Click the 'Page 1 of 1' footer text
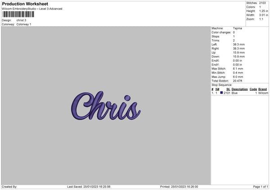Screen dimensions: 270x190 261,187
